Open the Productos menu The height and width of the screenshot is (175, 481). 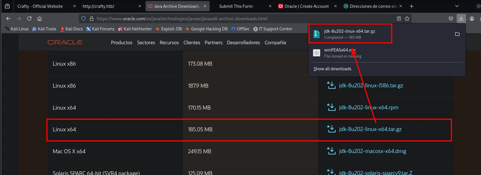122,43
